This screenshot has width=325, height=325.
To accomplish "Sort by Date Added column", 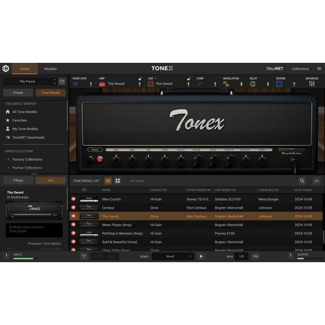I will click(303, 190).
